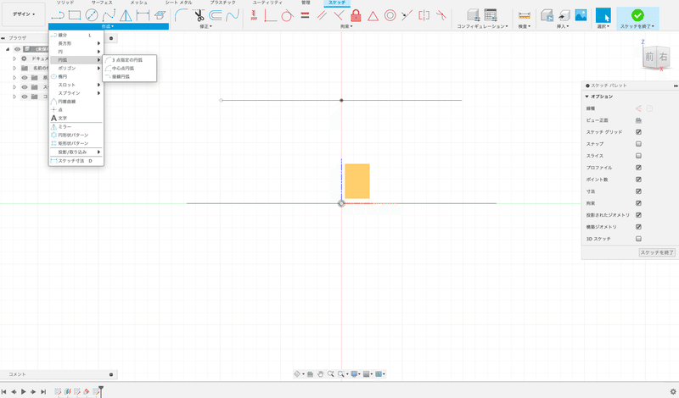Apply the Midpoint triangle constraint

coord(373,16)
